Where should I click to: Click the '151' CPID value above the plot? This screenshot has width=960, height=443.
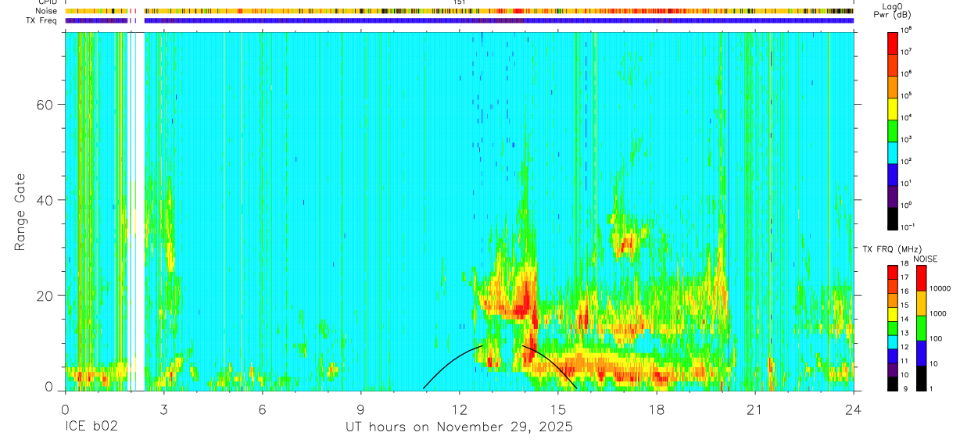coord(460,2)
